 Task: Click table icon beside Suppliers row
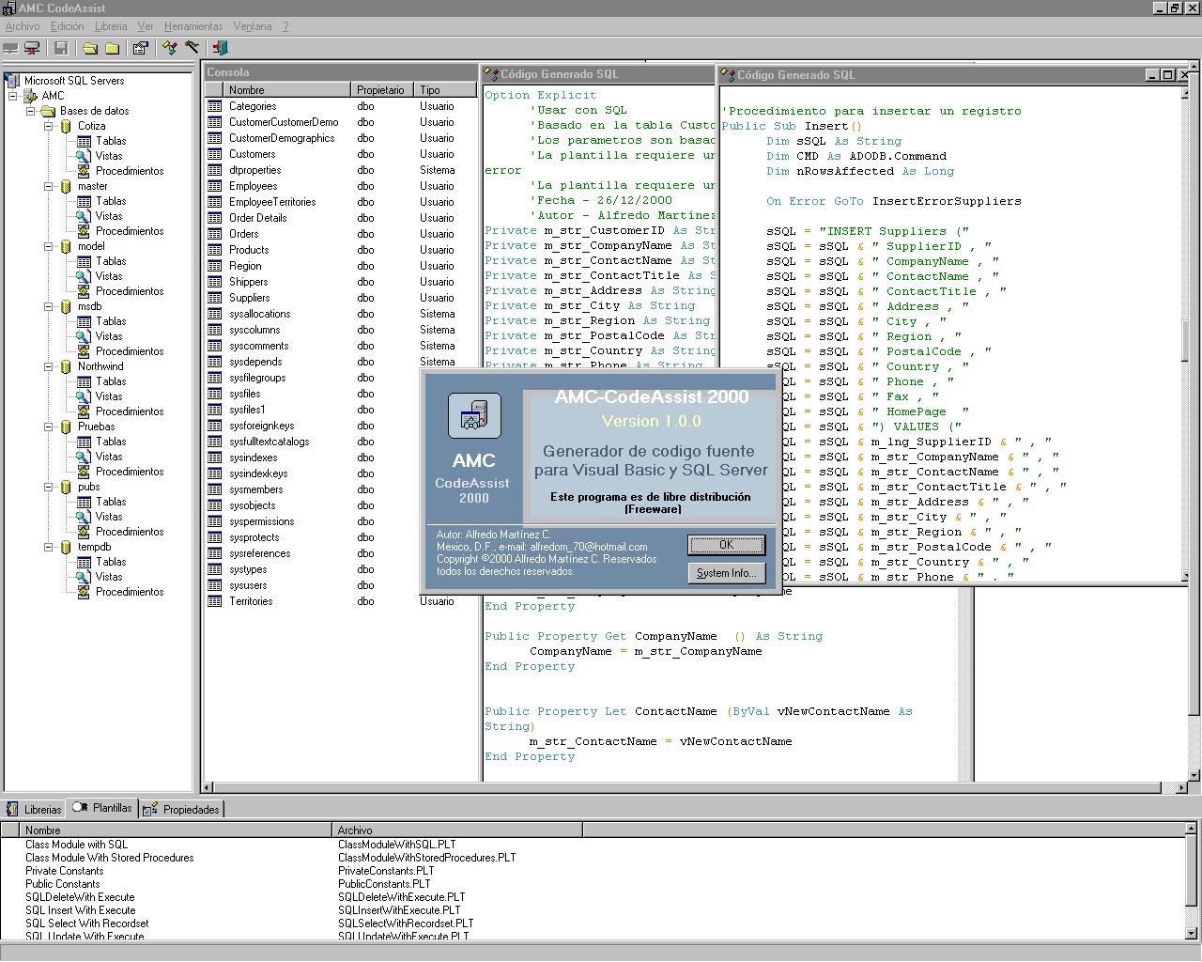tap(215, 298)
